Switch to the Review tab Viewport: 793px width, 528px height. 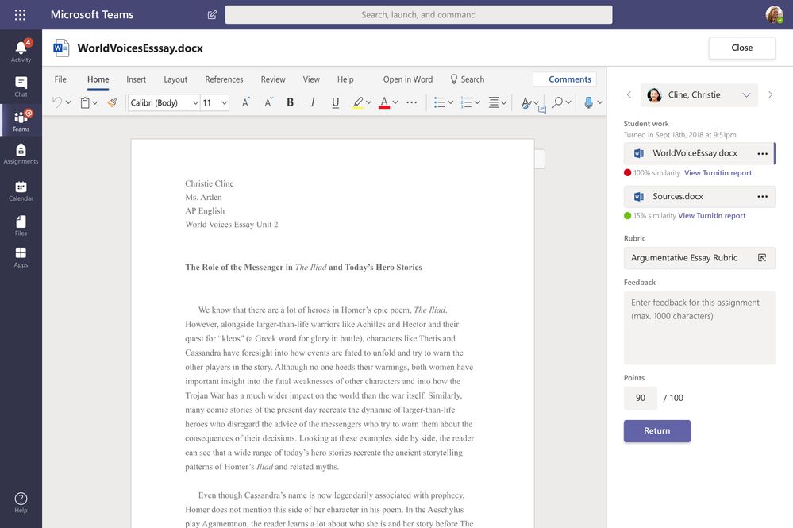[x=273, y=79]
